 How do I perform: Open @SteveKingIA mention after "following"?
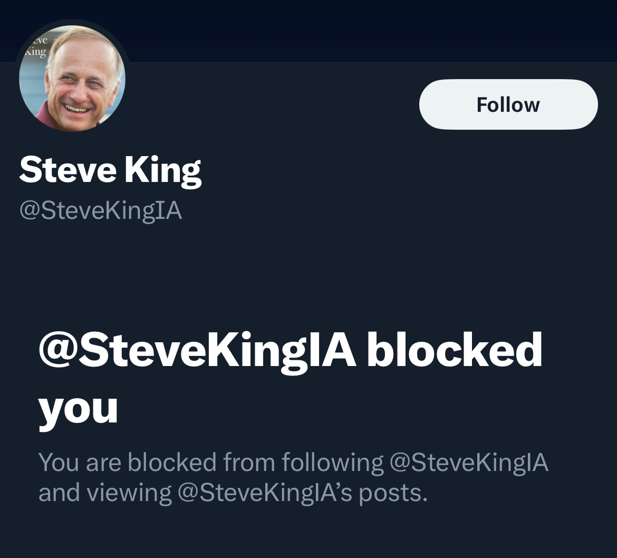pyautogui.click(x=469, y=463)
